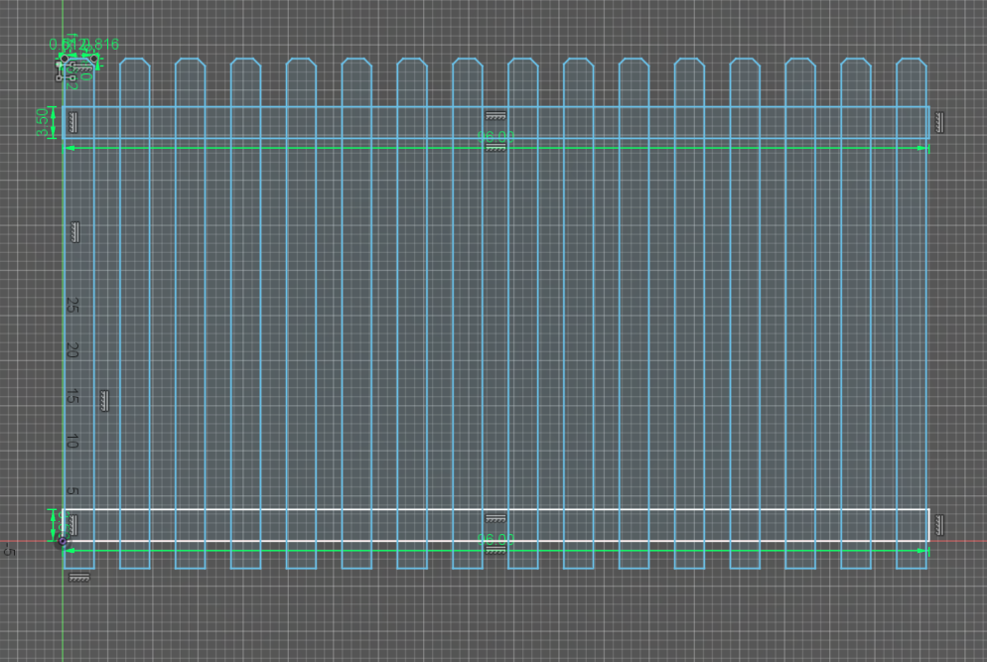The height and width of the screenshot is (662, 987).
Task: Select the bottom rail's 96.00 width dimension
Action: (x=495, y=539)
